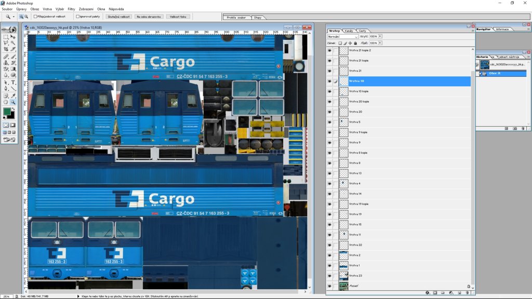
Task: Toggle lock transparent pixels in Layers panel
Action: (x=340, y=43)
